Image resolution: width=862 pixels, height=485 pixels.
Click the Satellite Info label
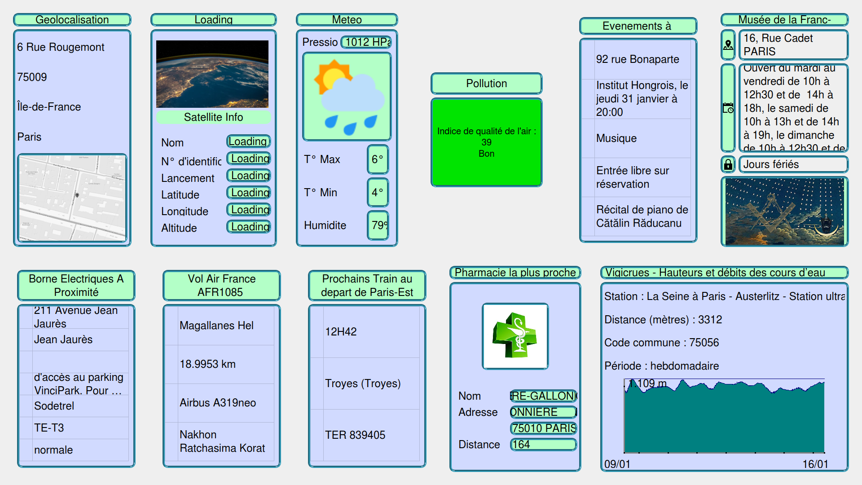coord(213,117)
